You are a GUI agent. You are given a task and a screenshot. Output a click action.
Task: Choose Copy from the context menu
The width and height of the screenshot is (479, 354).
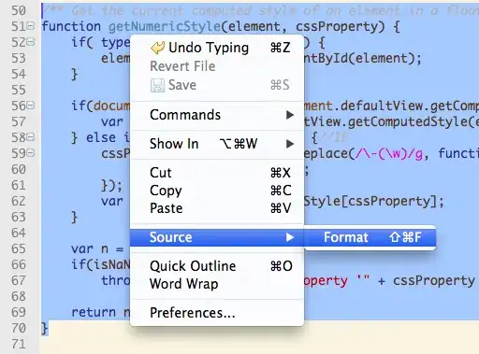[217, 191]
